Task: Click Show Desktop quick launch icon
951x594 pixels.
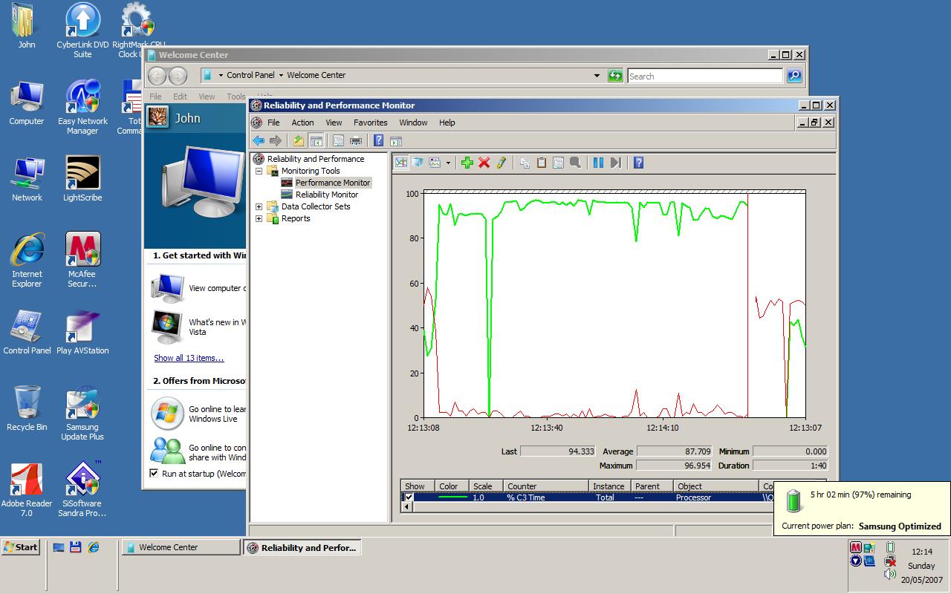Action: pos(59,547)
